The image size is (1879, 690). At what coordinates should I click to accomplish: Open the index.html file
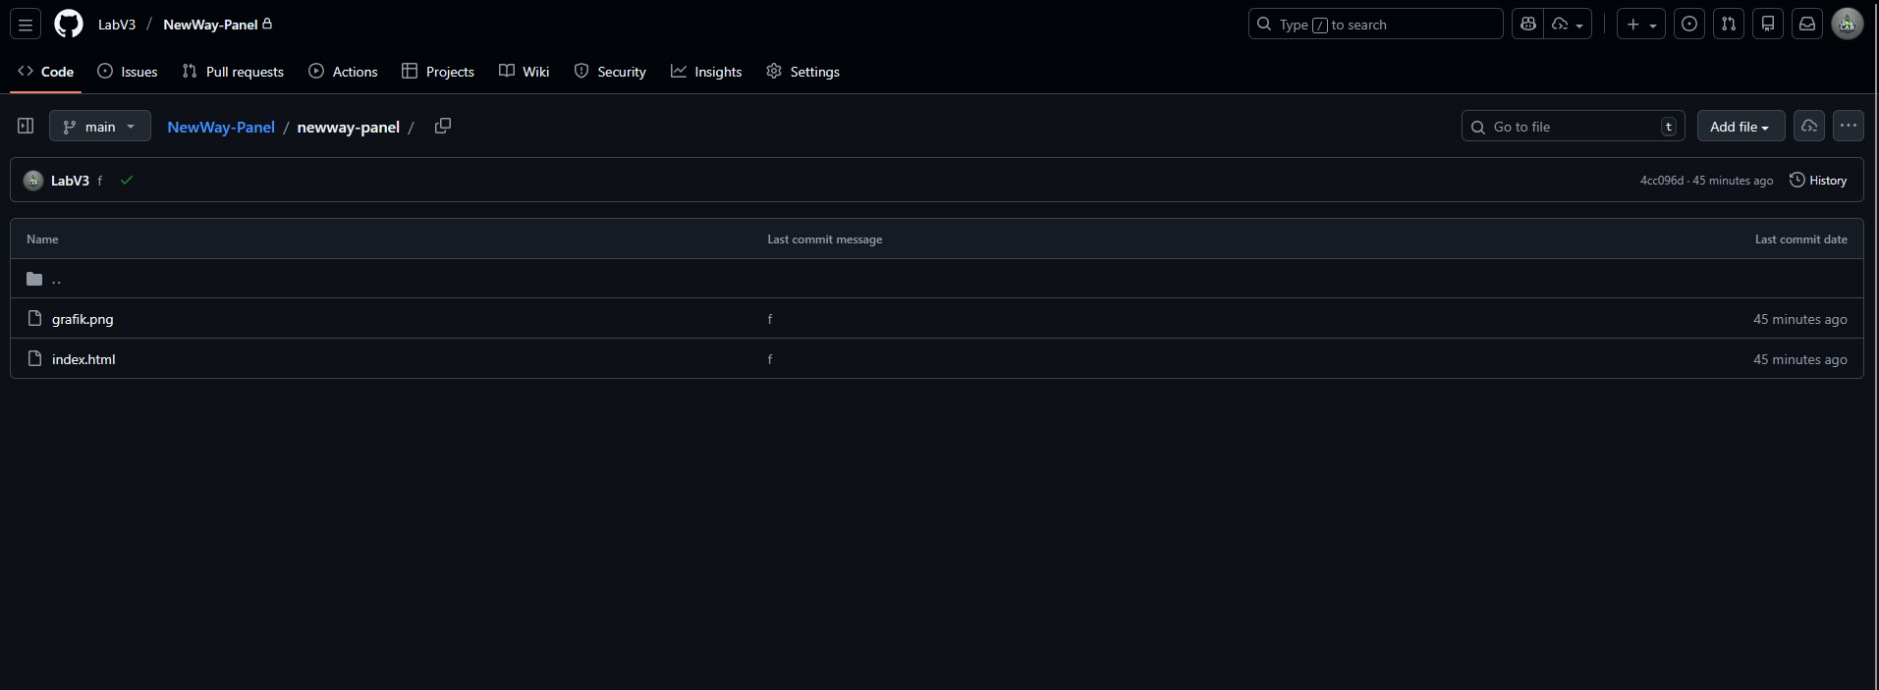[83, 359]
